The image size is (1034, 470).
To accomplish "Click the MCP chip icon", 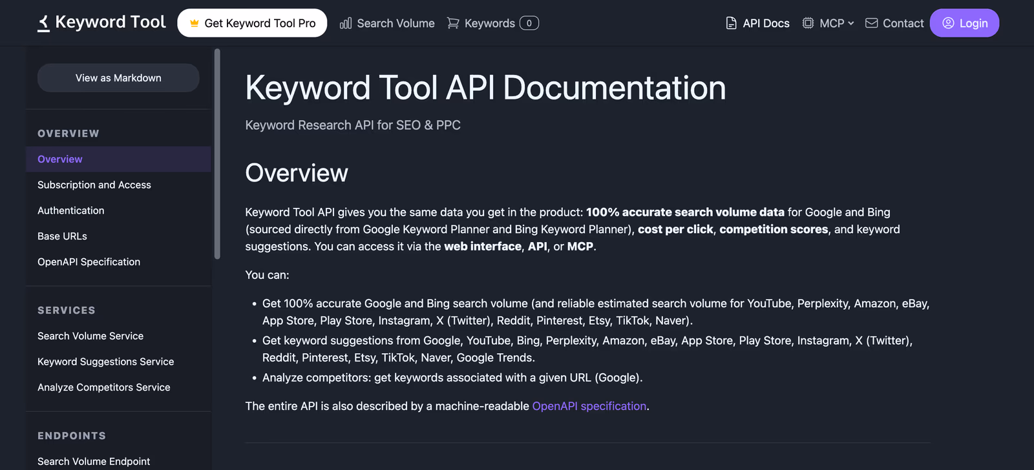I will [808, 23].
